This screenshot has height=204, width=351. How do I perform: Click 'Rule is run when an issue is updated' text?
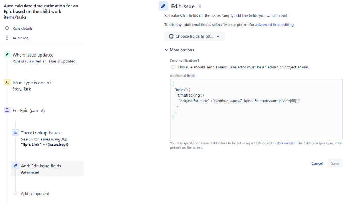[x=44, y=61]
